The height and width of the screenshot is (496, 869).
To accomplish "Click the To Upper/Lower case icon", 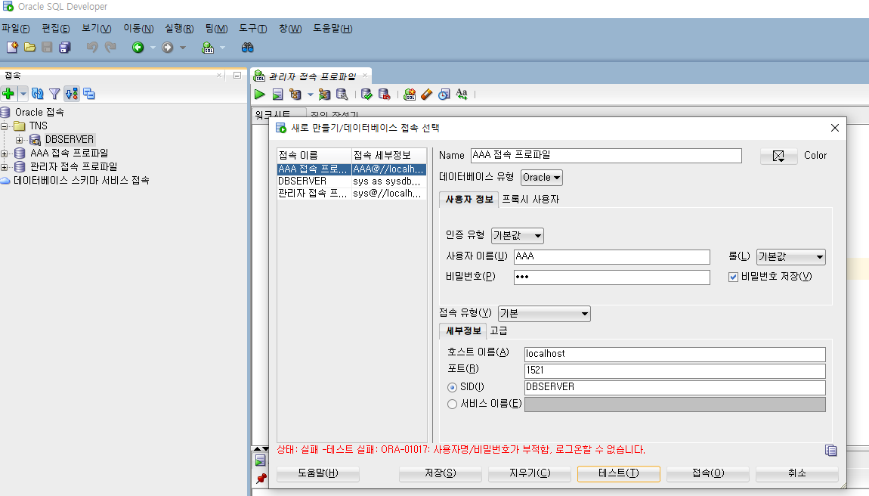I will (x=462, y=95).
